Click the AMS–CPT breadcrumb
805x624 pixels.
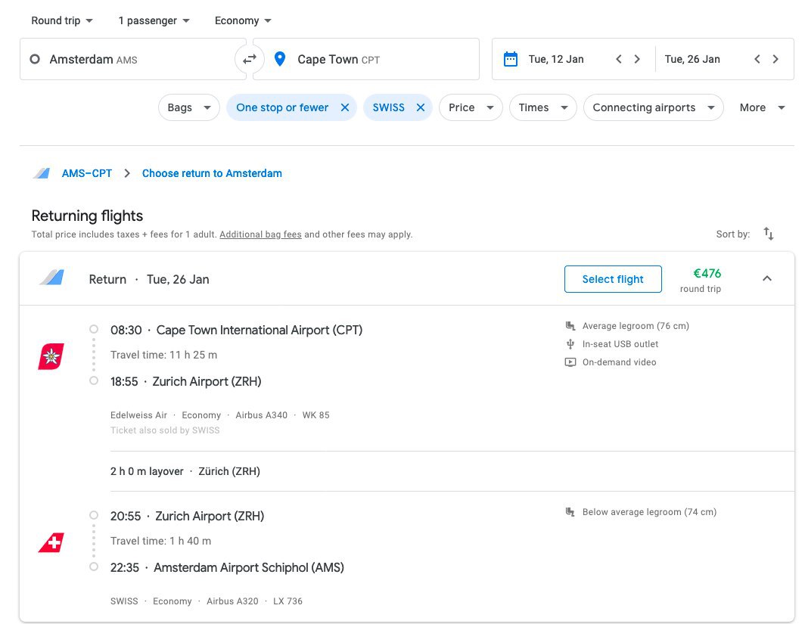[x=87, y=173]
